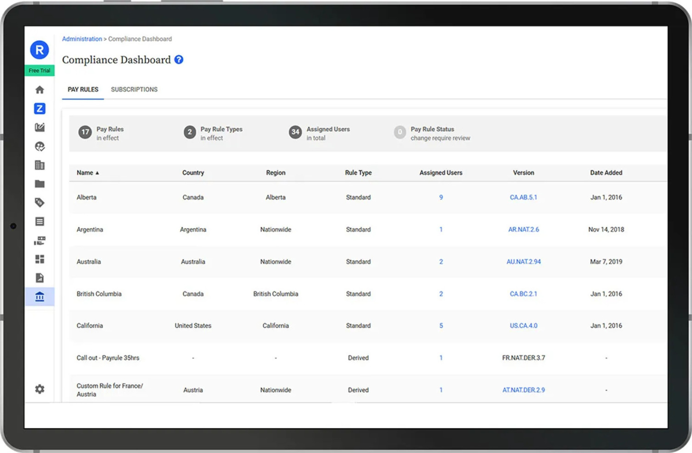Open the folder icon in sidebar
This screenshot has width=692, height=453.
pyautogui.click(x=39, y=184)
